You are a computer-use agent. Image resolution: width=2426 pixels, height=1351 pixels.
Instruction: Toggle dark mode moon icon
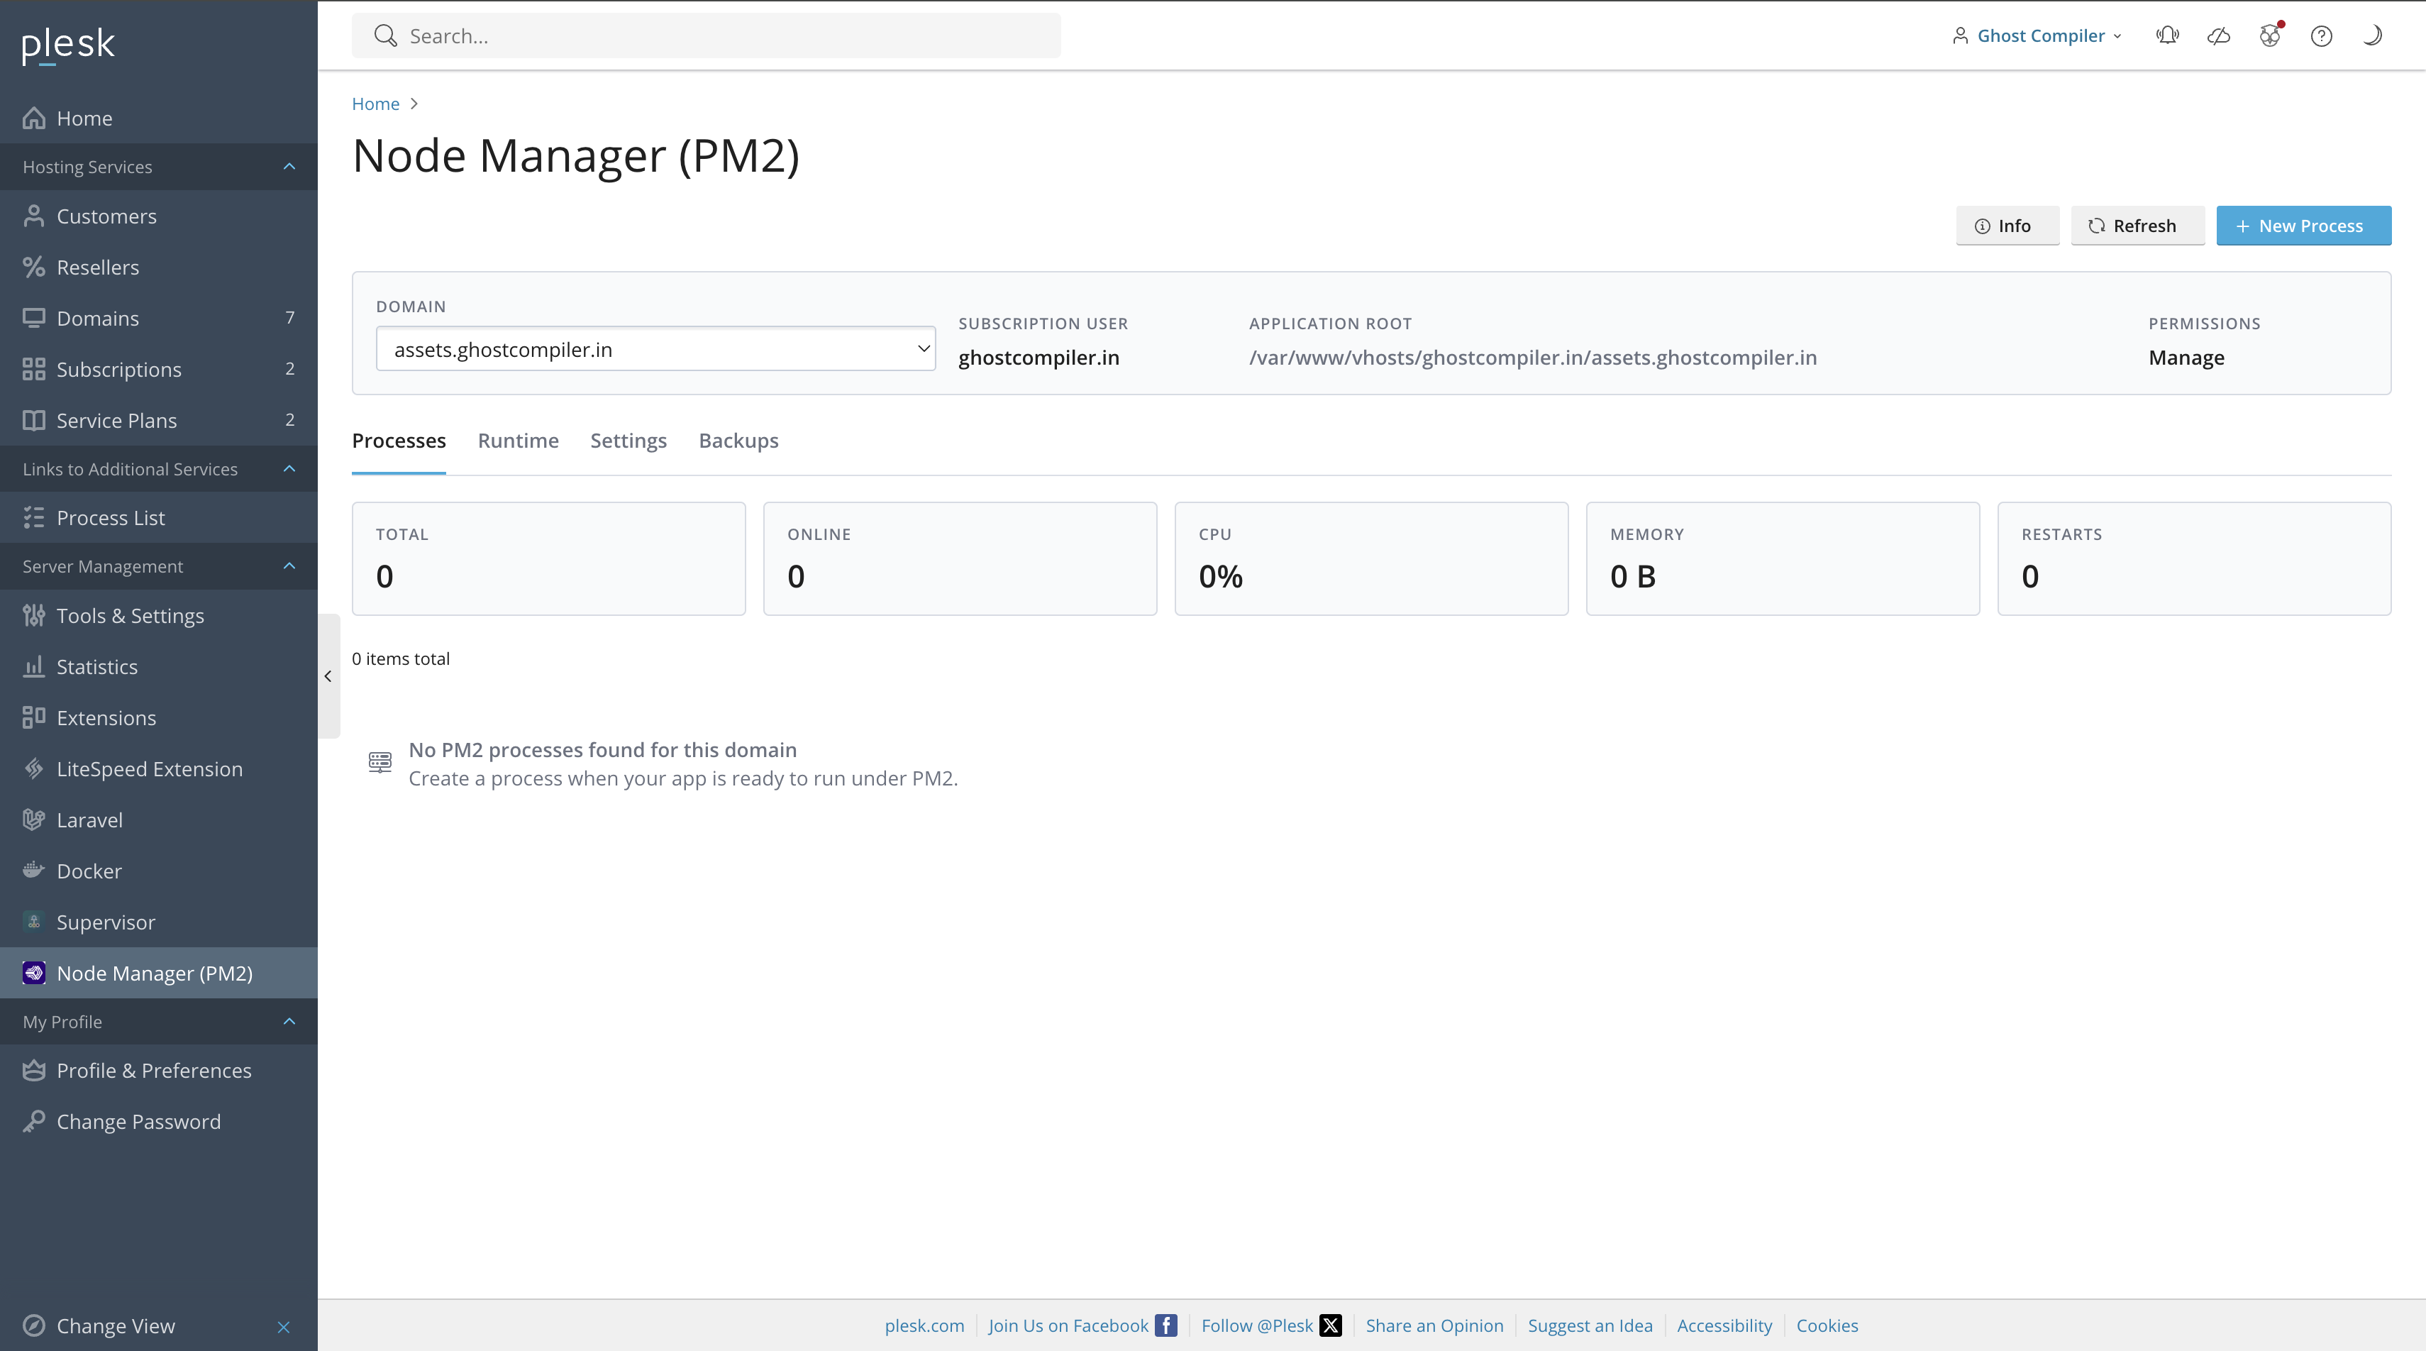(2374, 35)
